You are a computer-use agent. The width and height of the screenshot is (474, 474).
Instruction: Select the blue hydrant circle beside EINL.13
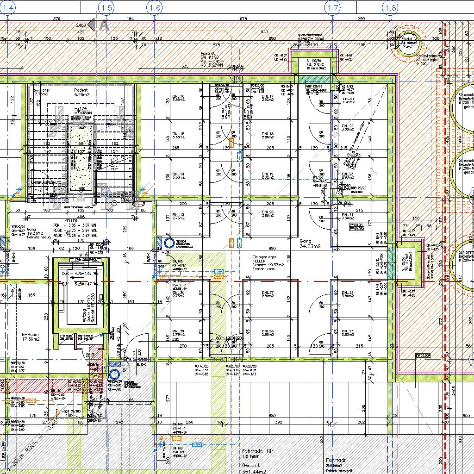[169, 243]
